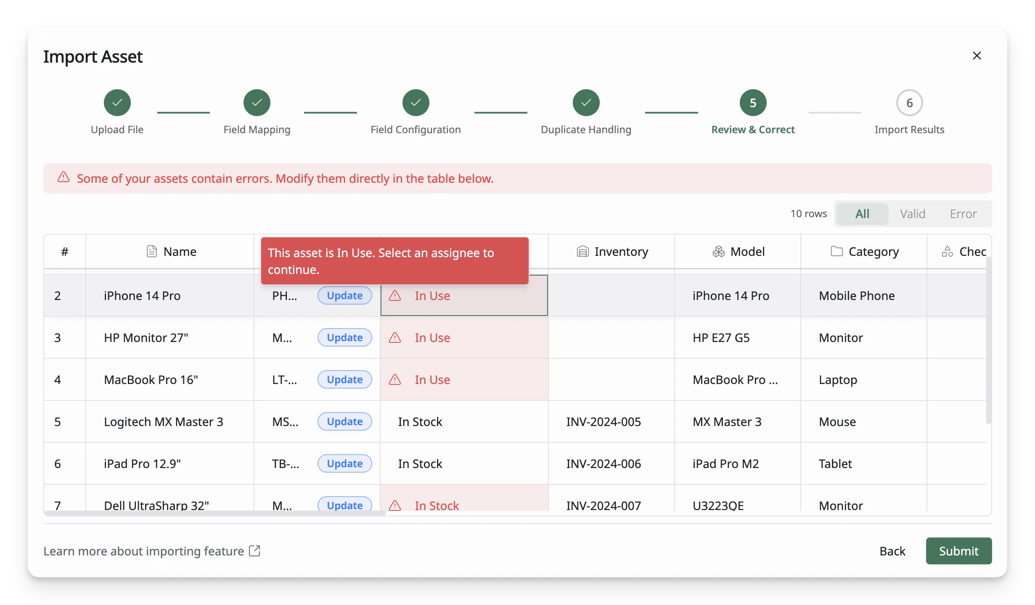Click the warning icon in Dell UltraSharp row
1035x605 pixels.
(x=395, y=505)
